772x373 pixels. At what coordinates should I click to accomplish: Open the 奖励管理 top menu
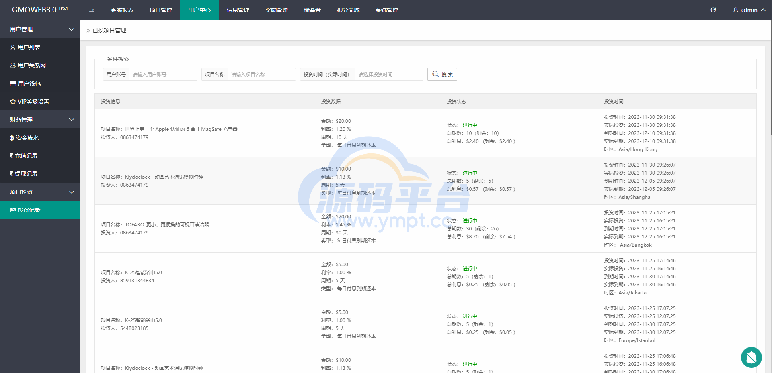[x=277, y=10]
